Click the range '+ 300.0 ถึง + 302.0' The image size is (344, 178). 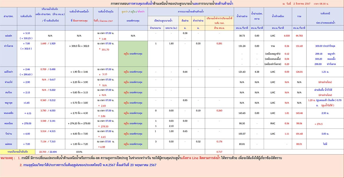pyautogui.click(x=79, y=46)
